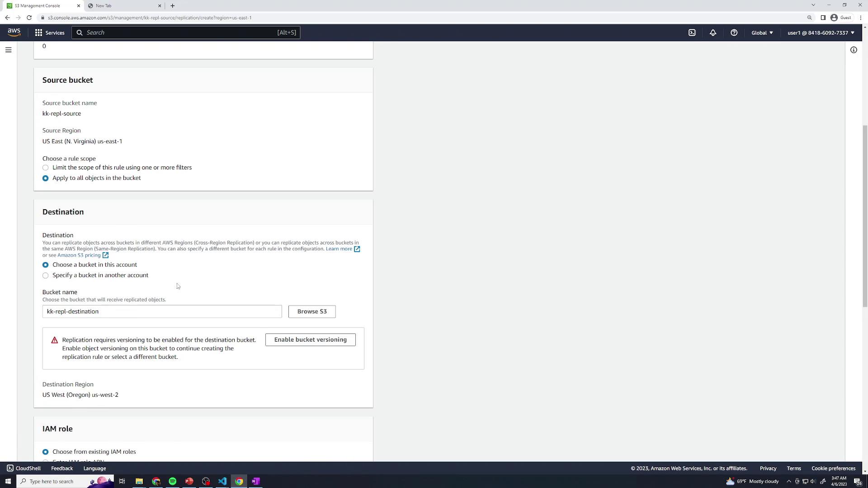The height and width of the screenshot is (488, 868).
Task: Click the AWS logo home icon
Action: pyautogui.click(x=14, y=33)
